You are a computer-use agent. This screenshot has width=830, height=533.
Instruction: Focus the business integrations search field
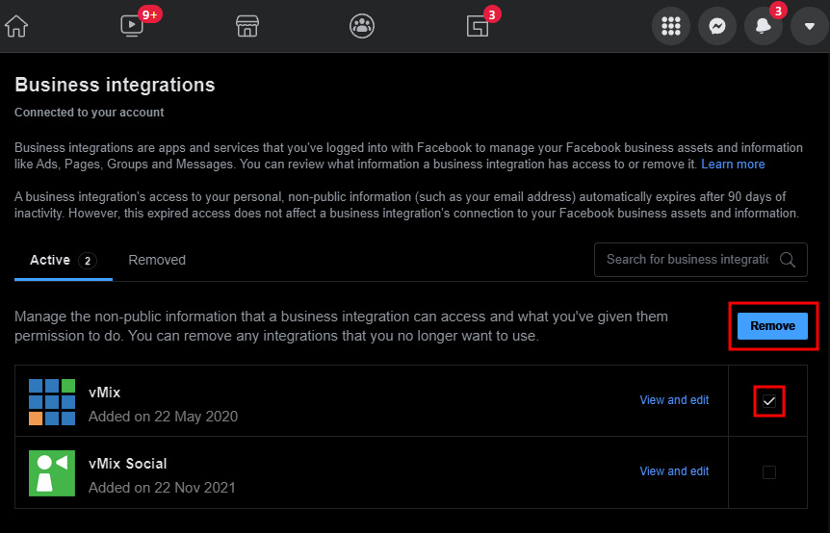coord(688,259)
